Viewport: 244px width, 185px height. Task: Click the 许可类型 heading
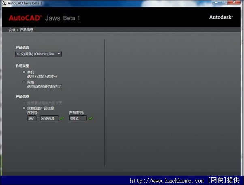point(22,66)
